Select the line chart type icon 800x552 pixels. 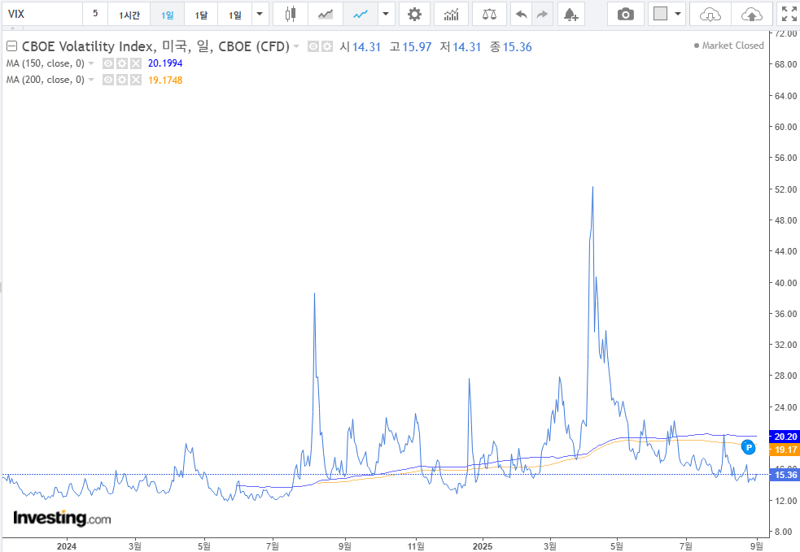pos(361,14)
